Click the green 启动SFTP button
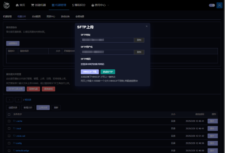225x153 pixels. (x=108, y=72)
